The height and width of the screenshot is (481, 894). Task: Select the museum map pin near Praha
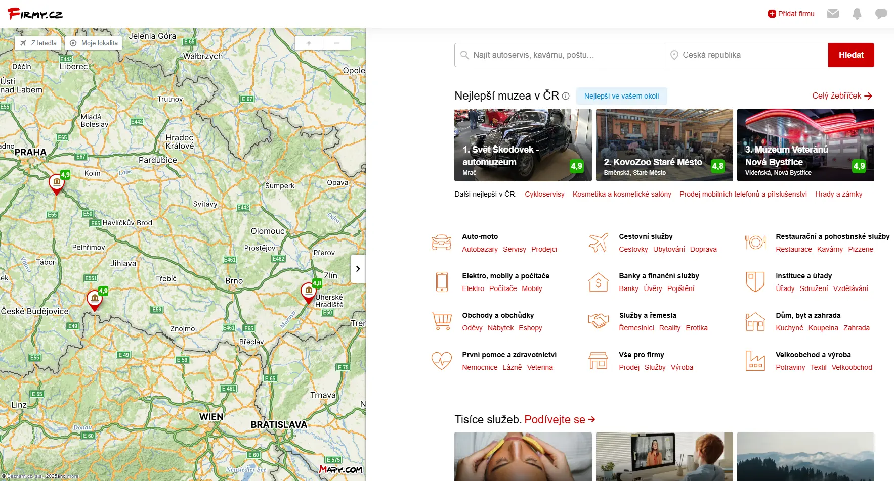click(57, 184)
